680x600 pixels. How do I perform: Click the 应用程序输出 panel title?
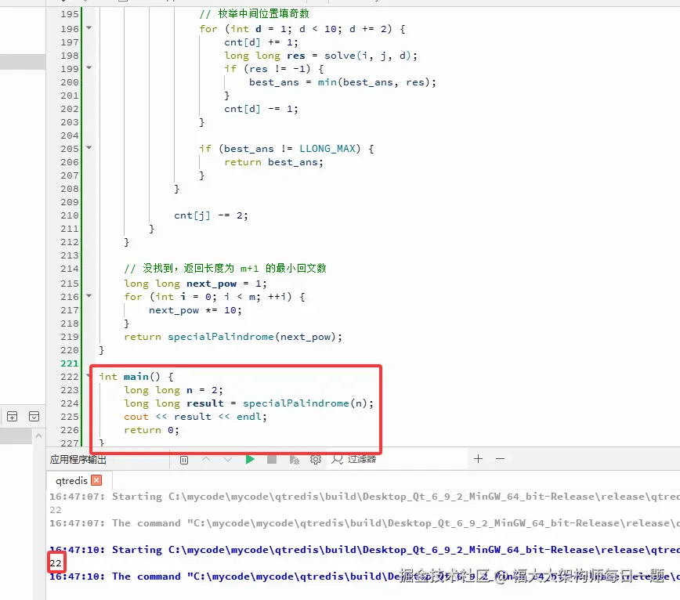[x=78, y=460]
